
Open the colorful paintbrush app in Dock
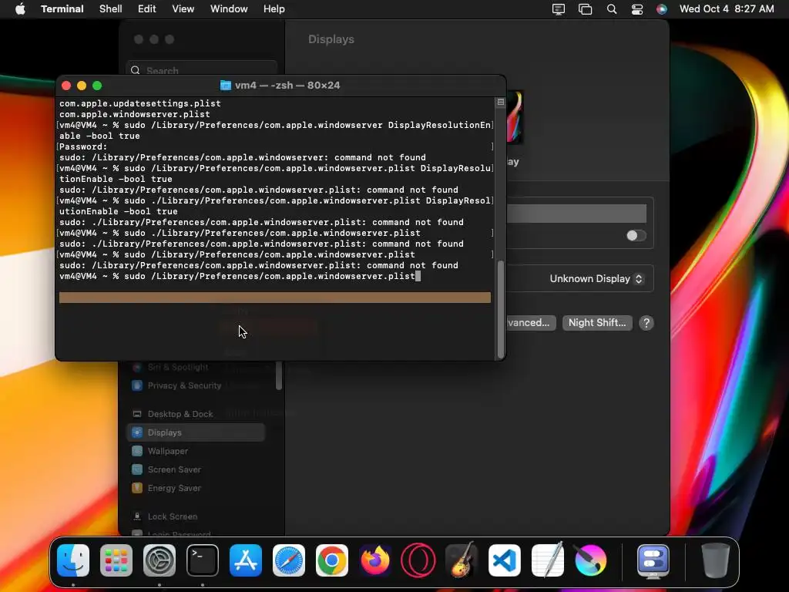pos(591,560)
